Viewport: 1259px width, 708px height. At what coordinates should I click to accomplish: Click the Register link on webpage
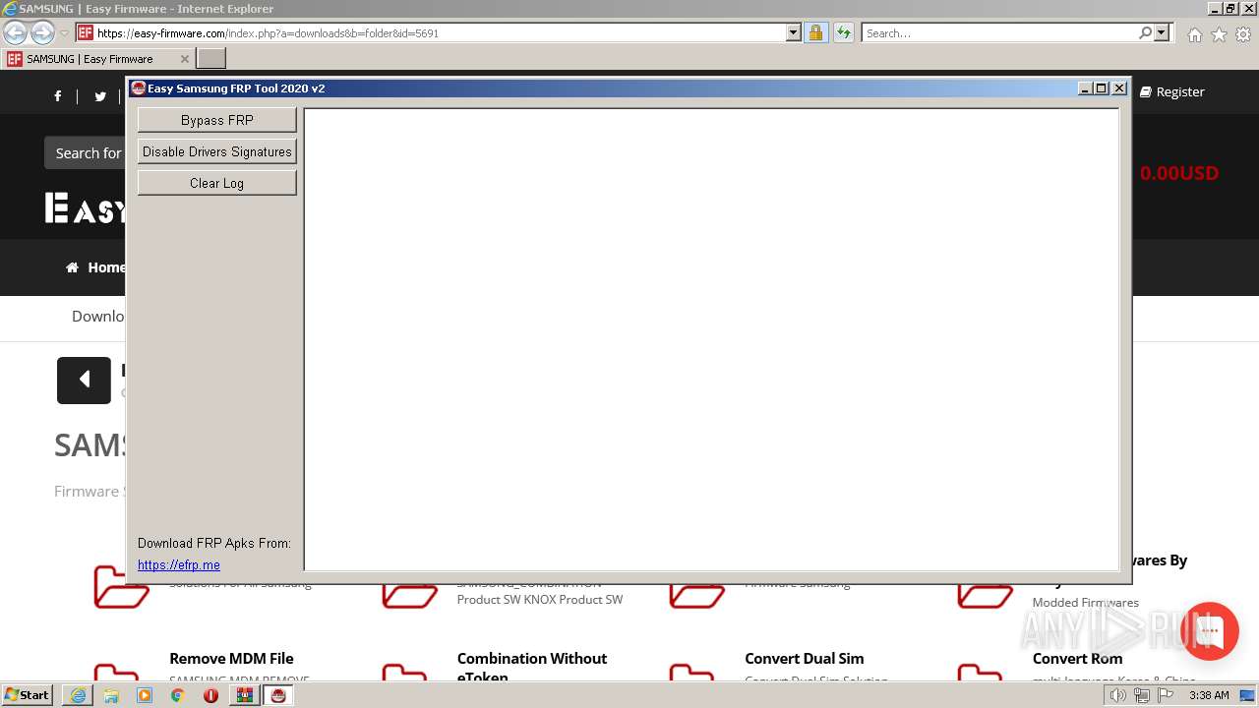pyautogui.click(x=1171, y=91)
